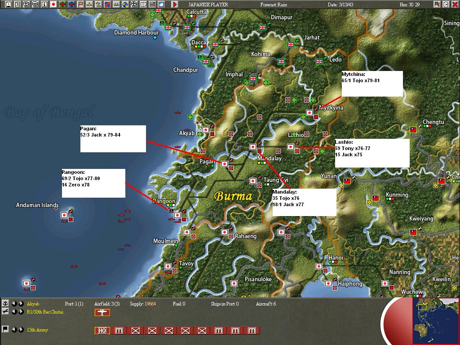Click the weather cloud toolbar icon
This screenshot has width=460, height=345.
tap(161, 4)
